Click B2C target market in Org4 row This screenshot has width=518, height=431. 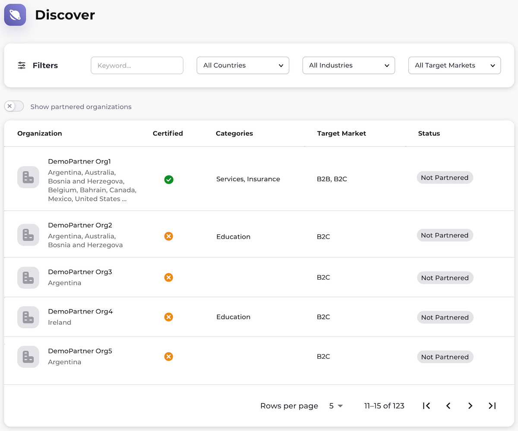[x=323, y=317]
